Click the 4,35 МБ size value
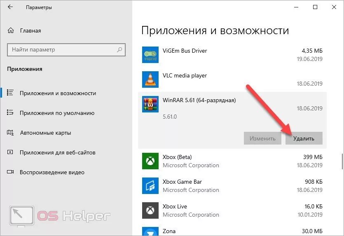This screenshot has height=236, width=344. (312, 51)
